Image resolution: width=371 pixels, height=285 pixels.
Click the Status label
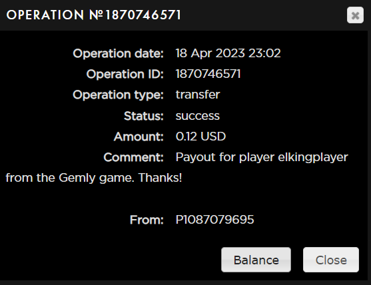pos(144,116)
